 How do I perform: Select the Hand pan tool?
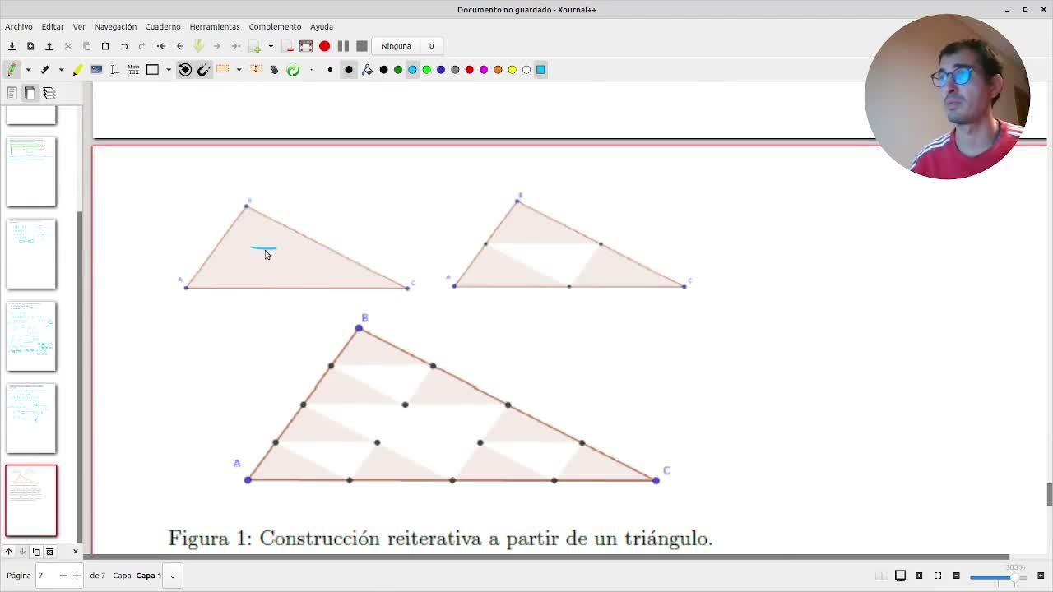click(x=274, y=70)
